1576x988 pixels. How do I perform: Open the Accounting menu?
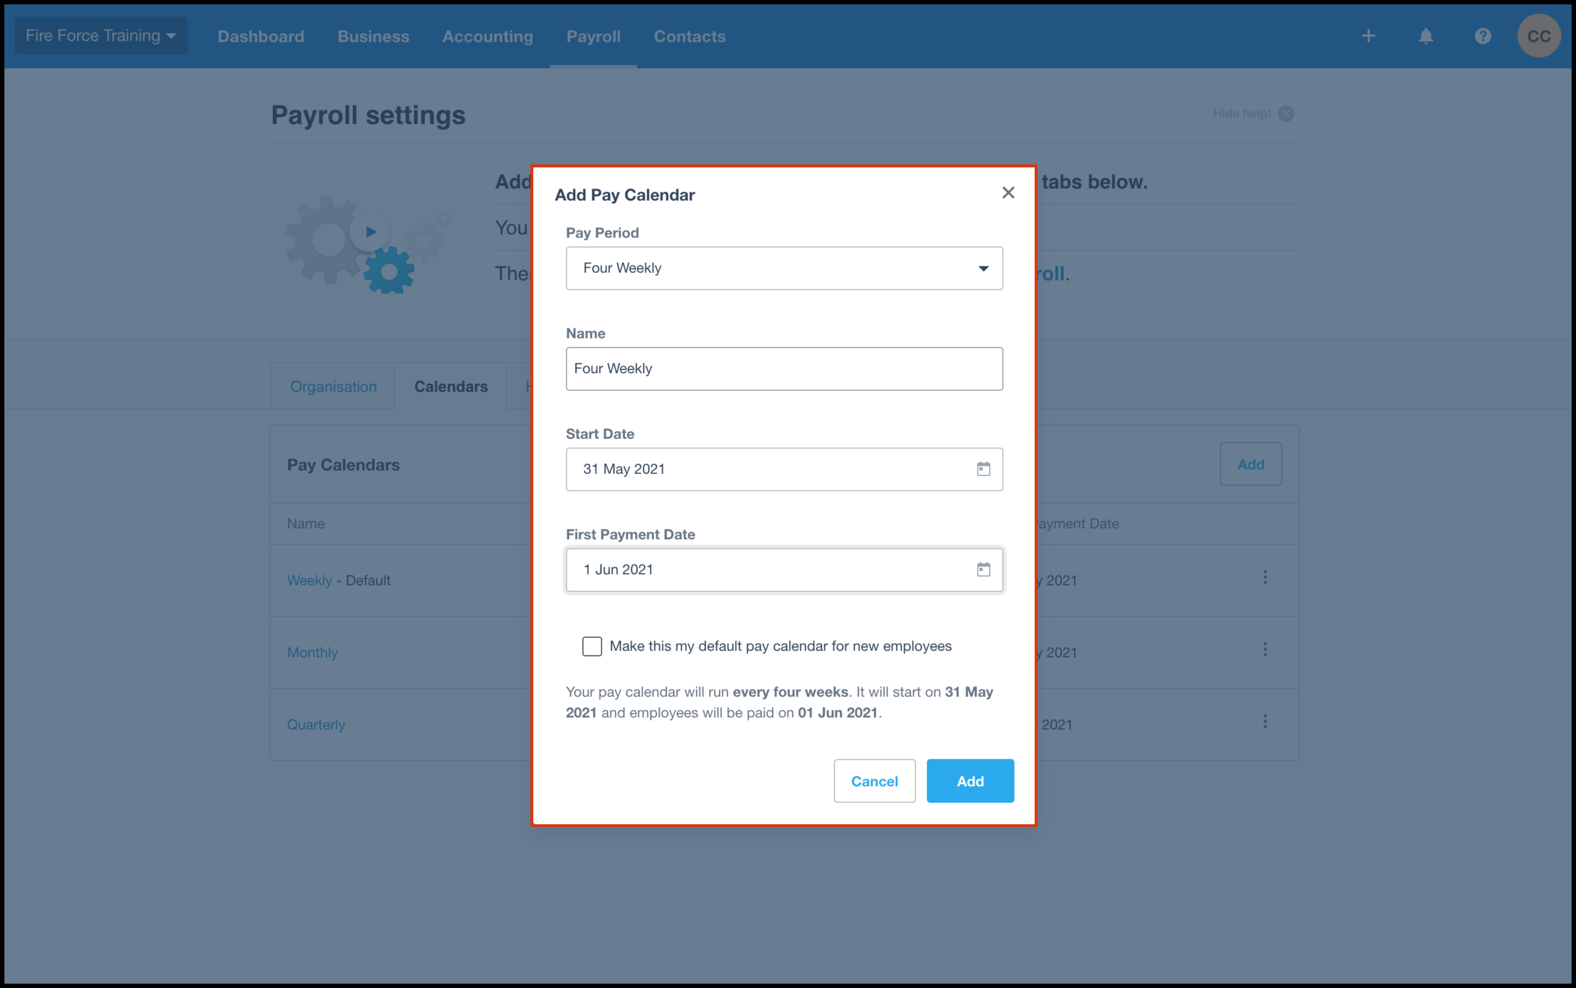pyautogui.click(x=487, y=37)
